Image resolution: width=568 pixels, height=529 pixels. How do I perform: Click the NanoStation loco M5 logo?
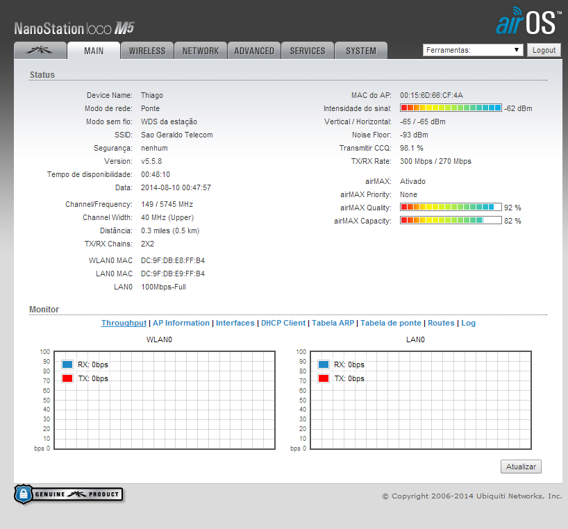[74, 28]
